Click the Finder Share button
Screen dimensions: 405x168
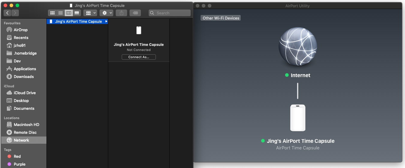pyautogui.click(x=121, y=13)
